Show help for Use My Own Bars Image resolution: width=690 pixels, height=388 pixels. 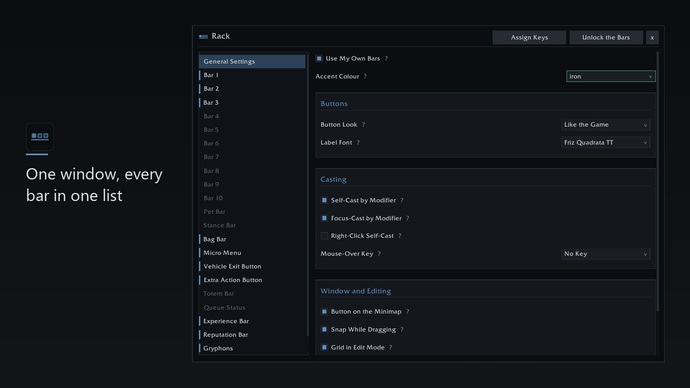(386, 58)
